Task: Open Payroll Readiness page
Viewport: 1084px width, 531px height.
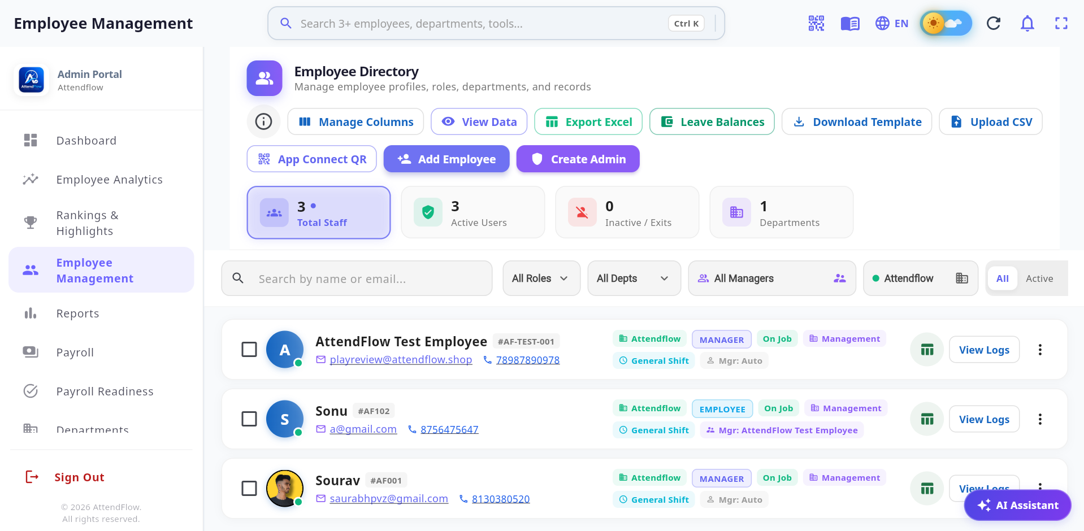Action: (x=101, y=391)
